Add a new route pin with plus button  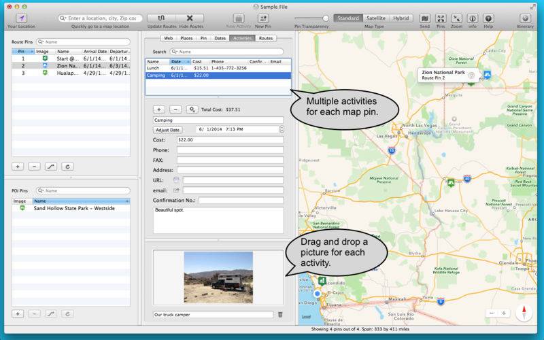point(18,166)
